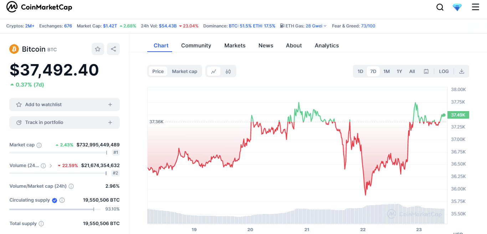Viewport: 487px width, 234px height.
Task: Open the search magnifier icon
Action: tap(440, 7)
